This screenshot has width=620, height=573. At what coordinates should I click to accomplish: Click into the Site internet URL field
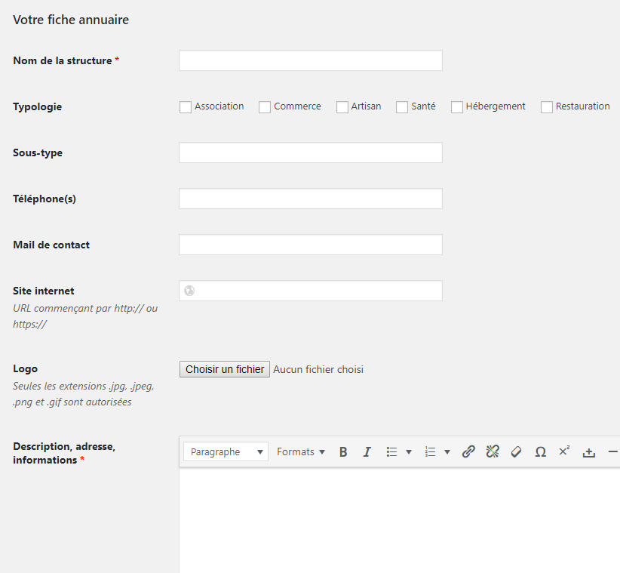[x=317, y=291]
